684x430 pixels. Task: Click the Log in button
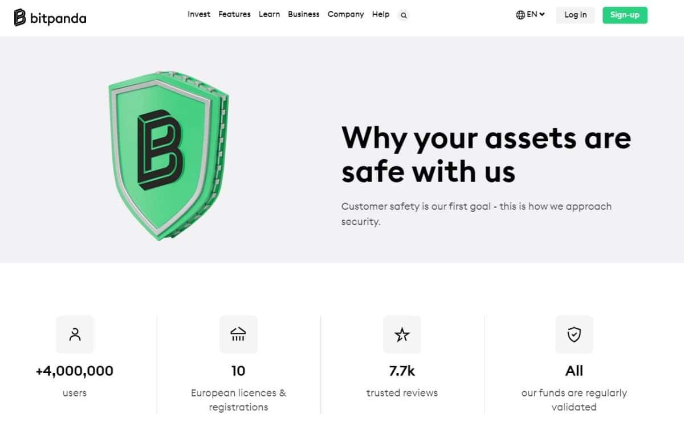tap(575, 15)
